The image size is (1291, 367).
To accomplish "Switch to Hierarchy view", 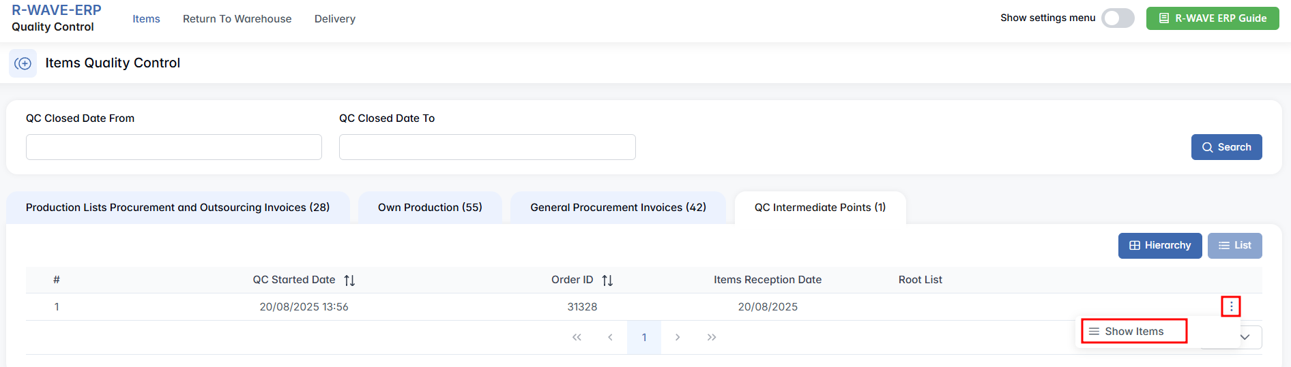I will click(1159, 246).
